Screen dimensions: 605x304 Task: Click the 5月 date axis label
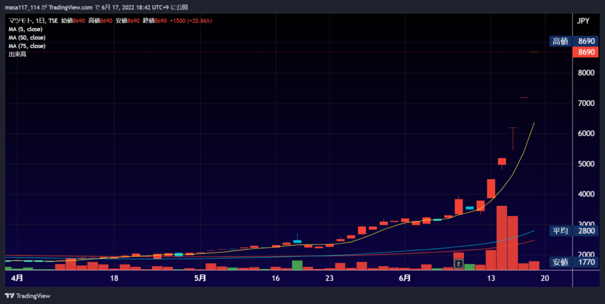coord(200,278)
